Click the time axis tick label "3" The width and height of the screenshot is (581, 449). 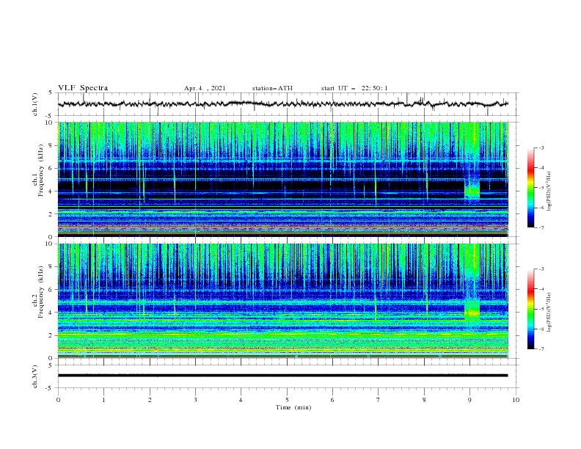[x=196, y=400]
